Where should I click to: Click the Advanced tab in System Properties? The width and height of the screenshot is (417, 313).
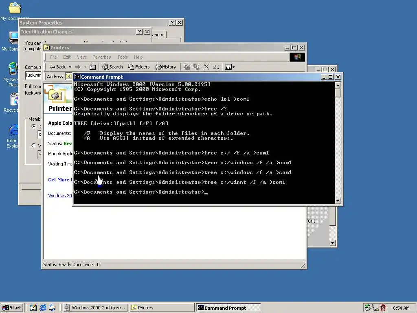coord(159,35)
